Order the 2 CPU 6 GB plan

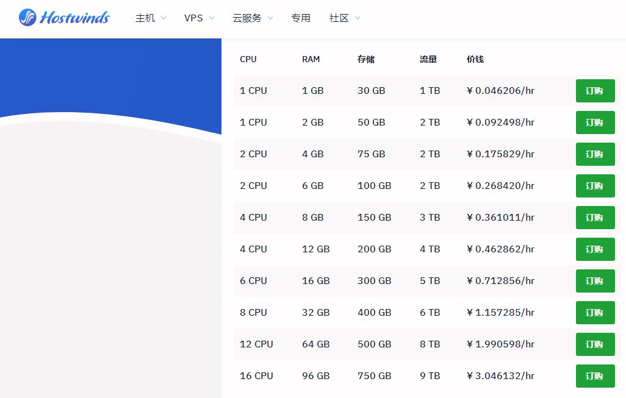click(x=595, y=185)
